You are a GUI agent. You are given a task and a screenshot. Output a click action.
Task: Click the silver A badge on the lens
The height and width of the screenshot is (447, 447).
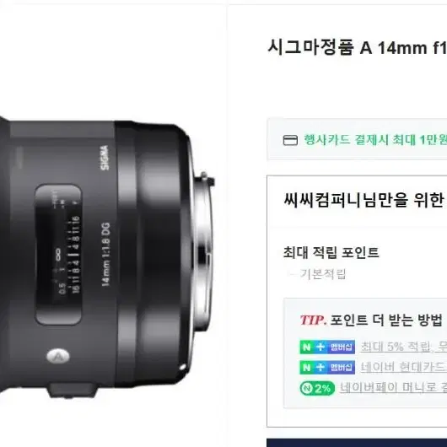coord(58,356)
